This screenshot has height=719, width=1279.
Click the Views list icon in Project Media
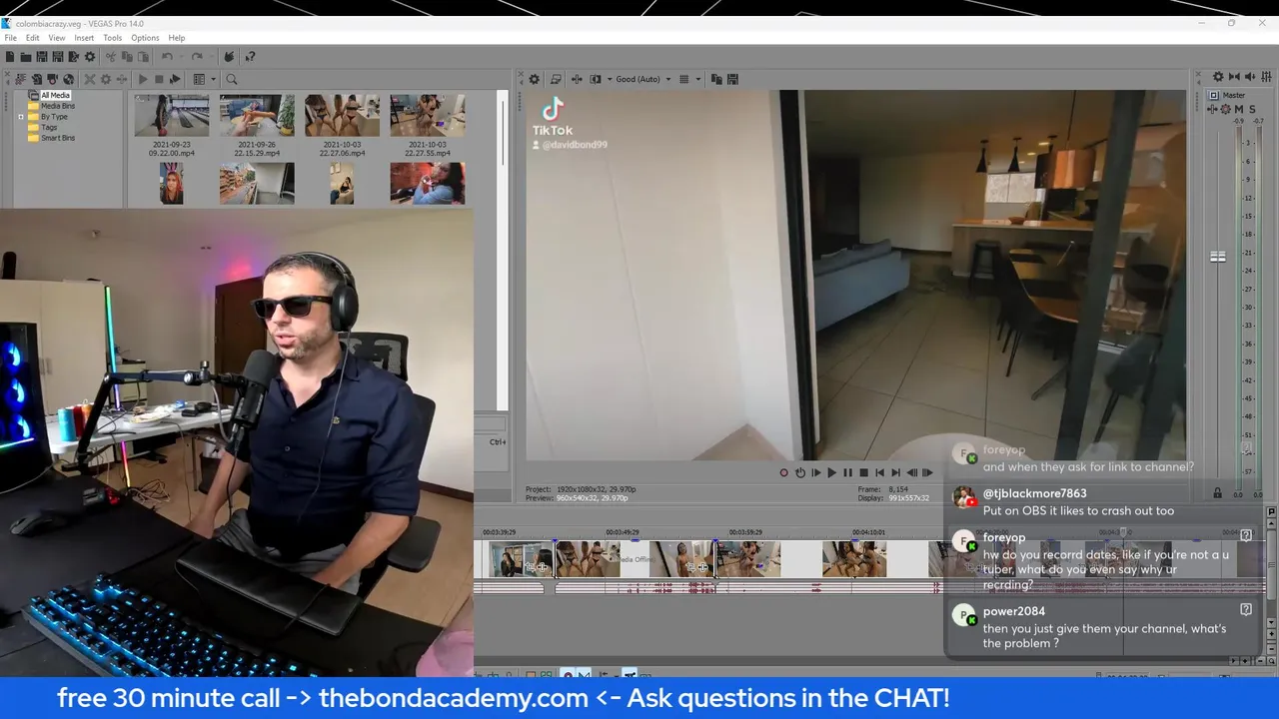click(x=199, y=79)
